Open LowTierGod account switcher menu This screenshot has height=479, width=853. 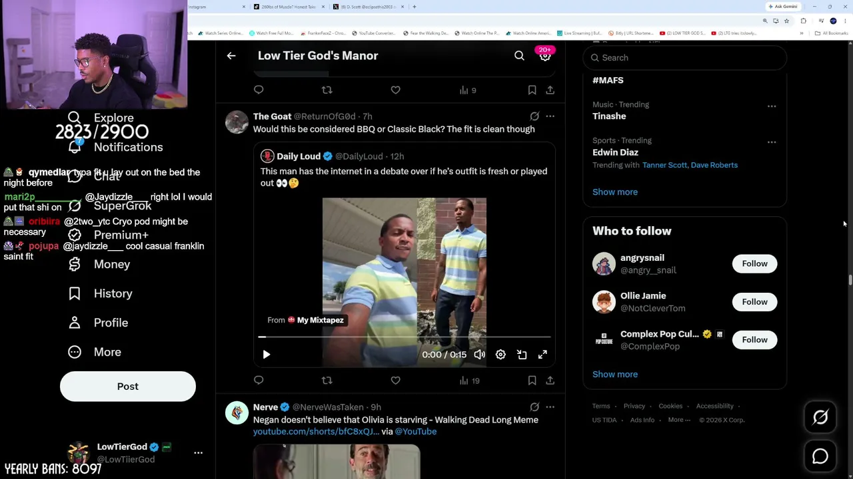point(198,452)
